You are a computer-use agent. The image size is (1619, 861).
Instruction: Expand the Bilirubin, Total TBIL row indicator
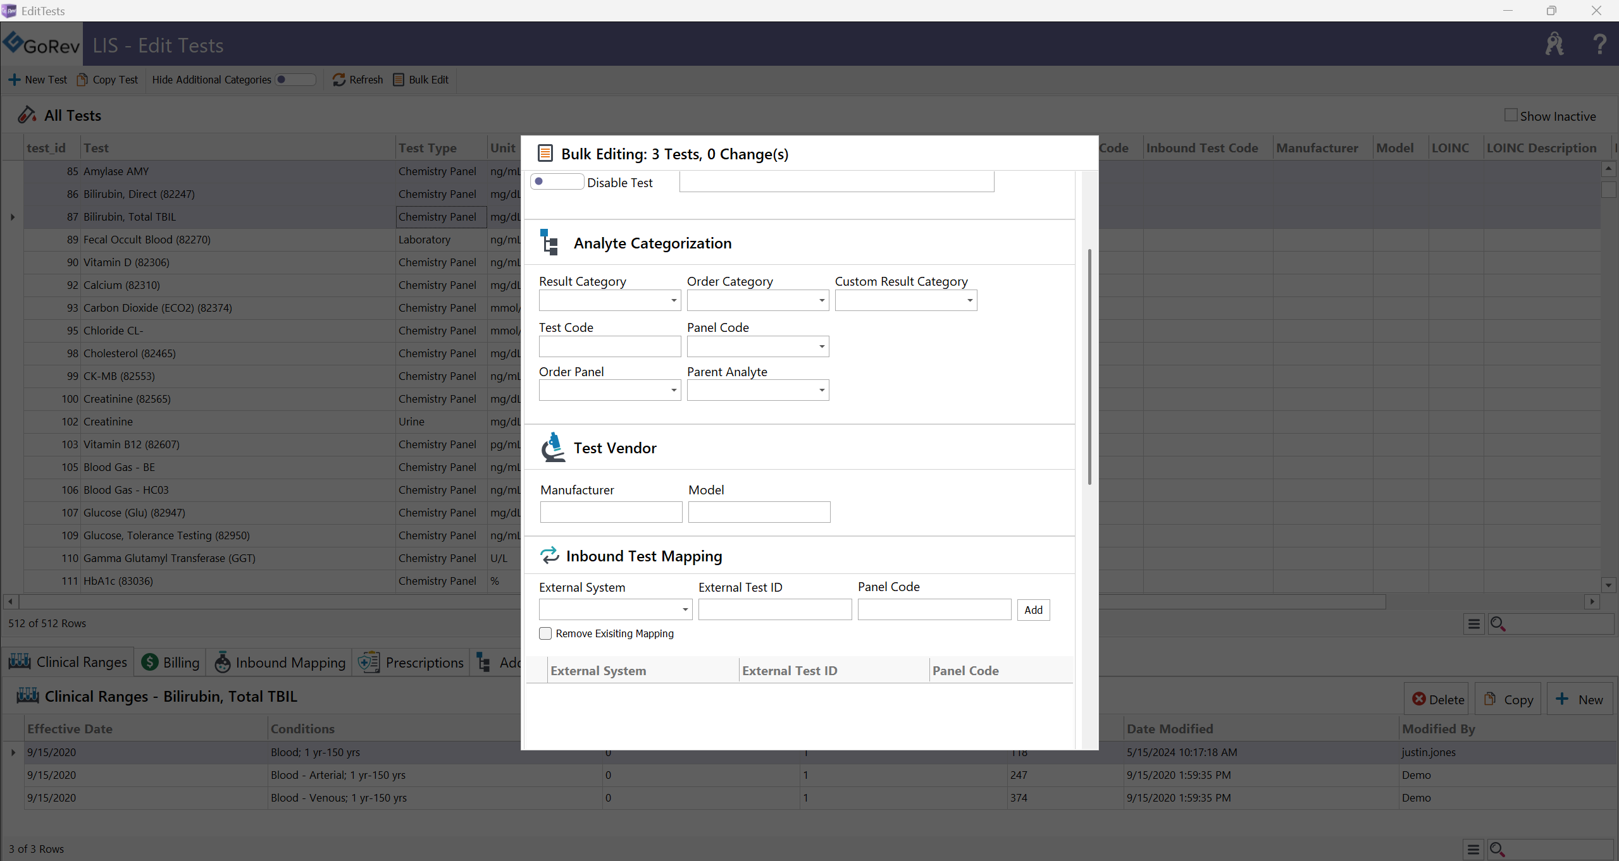coord(13,217)
